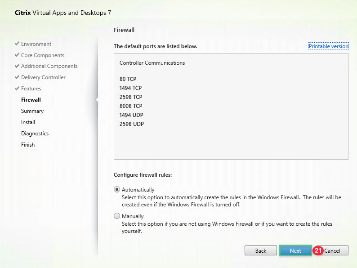Click the red 21 annotation badge
The width and height of the screenshot is (357, 268).
[x=318, y=250]
